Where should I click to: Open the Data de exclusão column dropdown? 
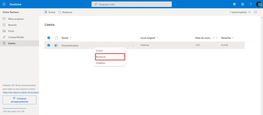(x=206, y=38)
